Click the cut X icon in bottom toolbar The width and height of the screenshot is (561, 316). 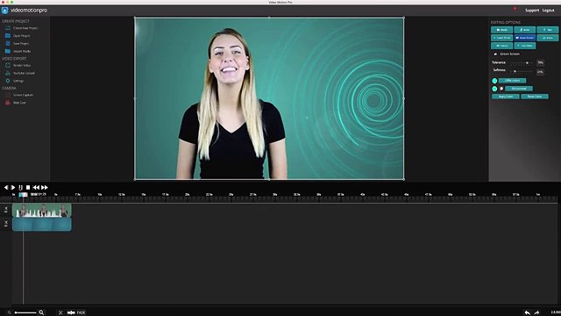[x=60, y=312]
